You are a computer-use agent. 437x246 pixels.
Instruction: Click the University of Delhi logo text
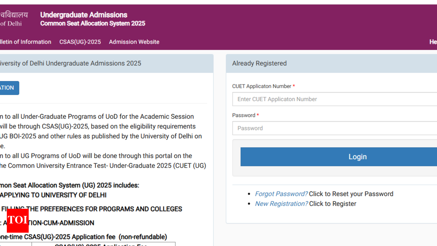[13, 19]
